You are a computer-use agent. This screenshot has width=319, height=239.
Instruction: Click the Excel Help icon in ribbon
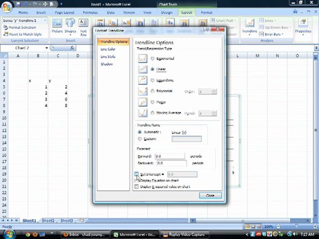click(x=295, y=12)
